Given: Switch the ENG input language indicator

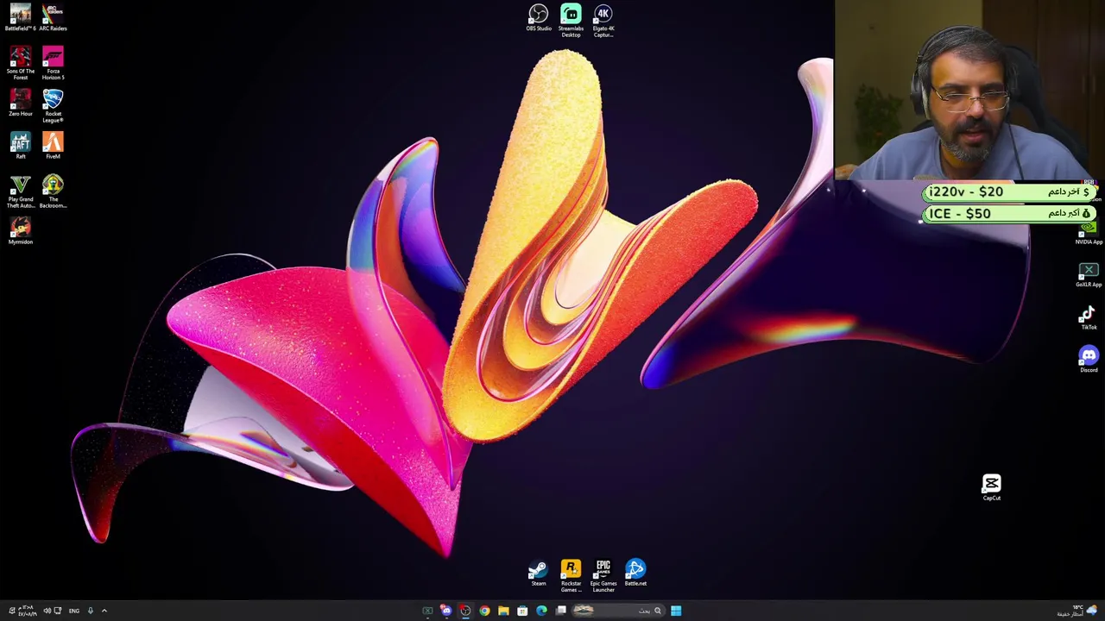Looking at the screenshot, I should pos(74,611).
